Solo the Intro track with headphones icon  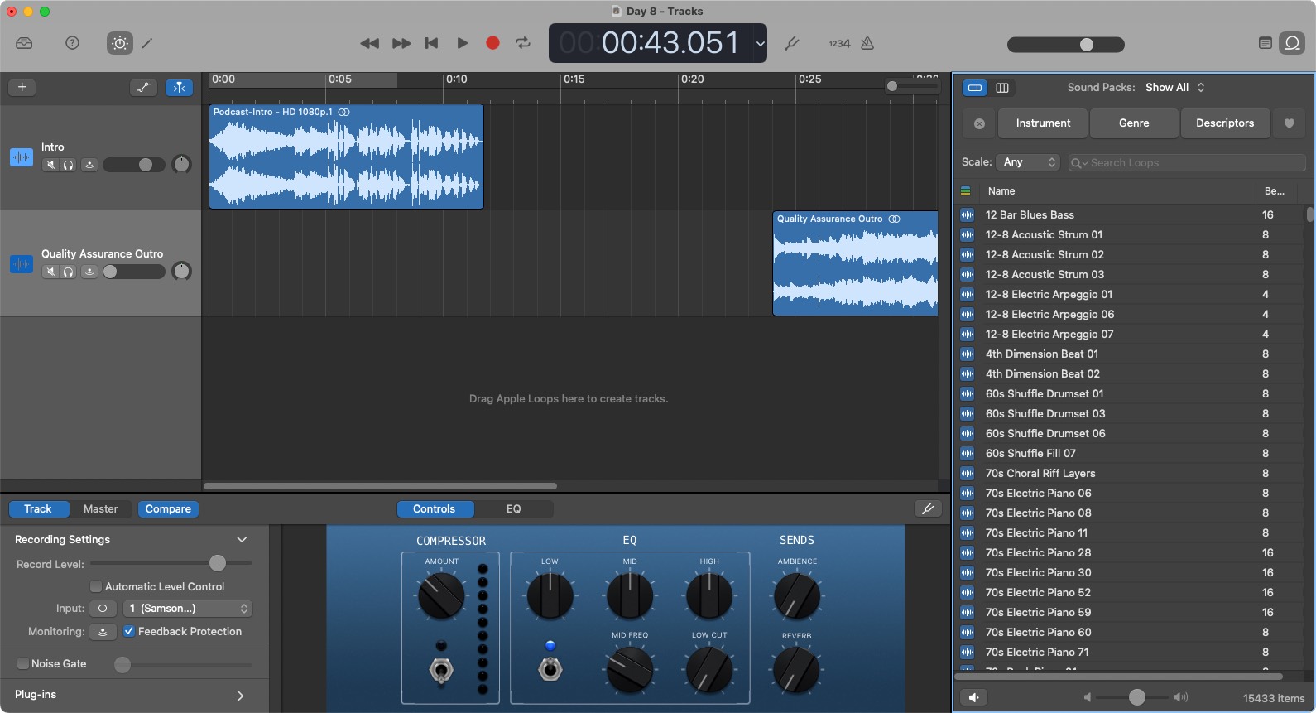(x=68, y=165)
